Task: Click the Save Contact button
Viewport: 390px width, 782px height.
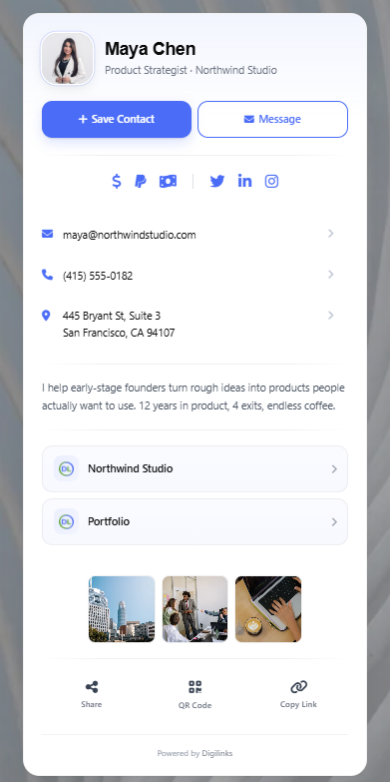Action: [117, 119]
